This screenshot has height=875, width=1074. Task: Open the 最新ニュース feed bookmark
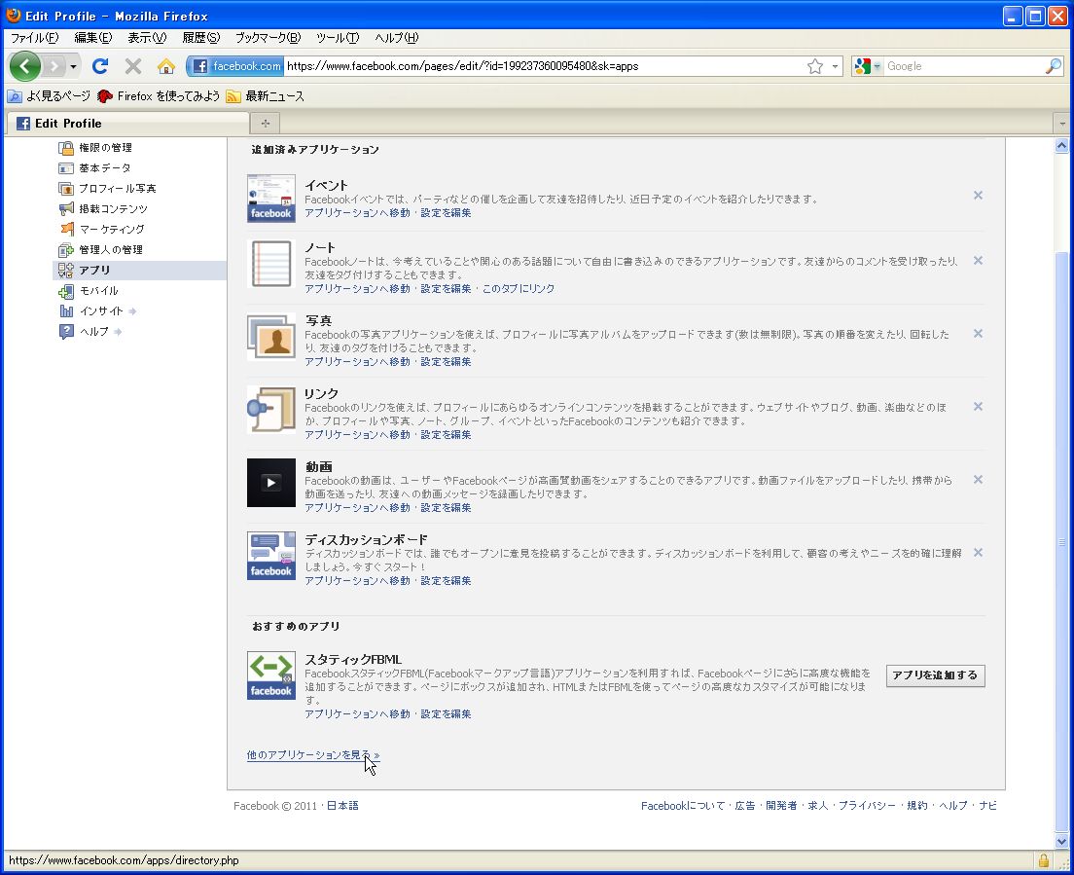click(x=266, y=96)
